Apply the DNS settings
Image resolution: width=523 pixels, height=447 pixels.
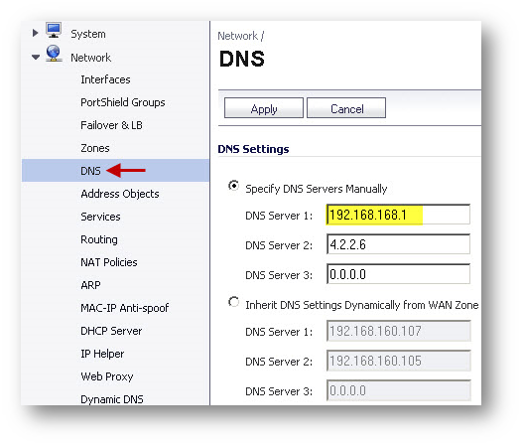click(x=264, y=108)
